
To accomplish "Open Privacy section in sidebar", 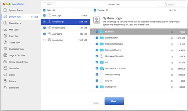I will (x=21, y=81).
